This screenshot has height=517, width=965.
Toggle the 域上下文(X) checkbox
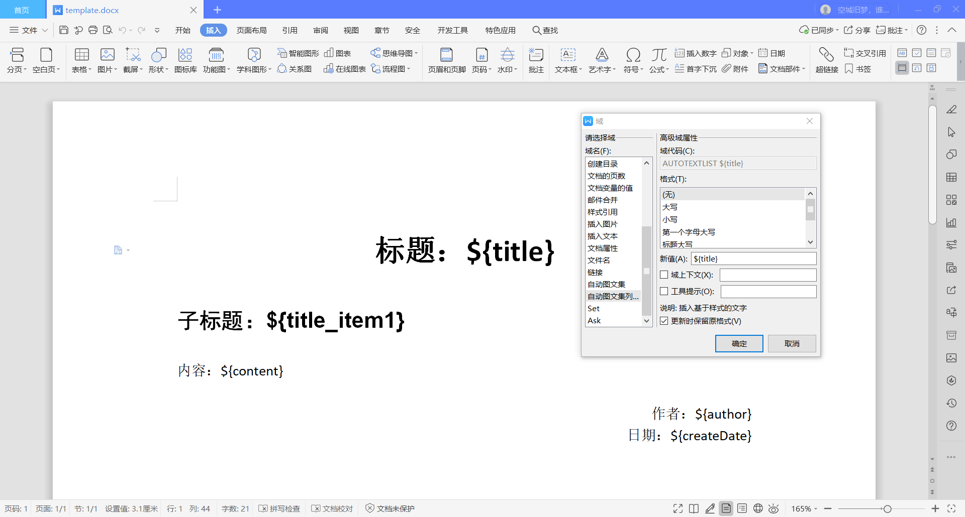[664, 275]
